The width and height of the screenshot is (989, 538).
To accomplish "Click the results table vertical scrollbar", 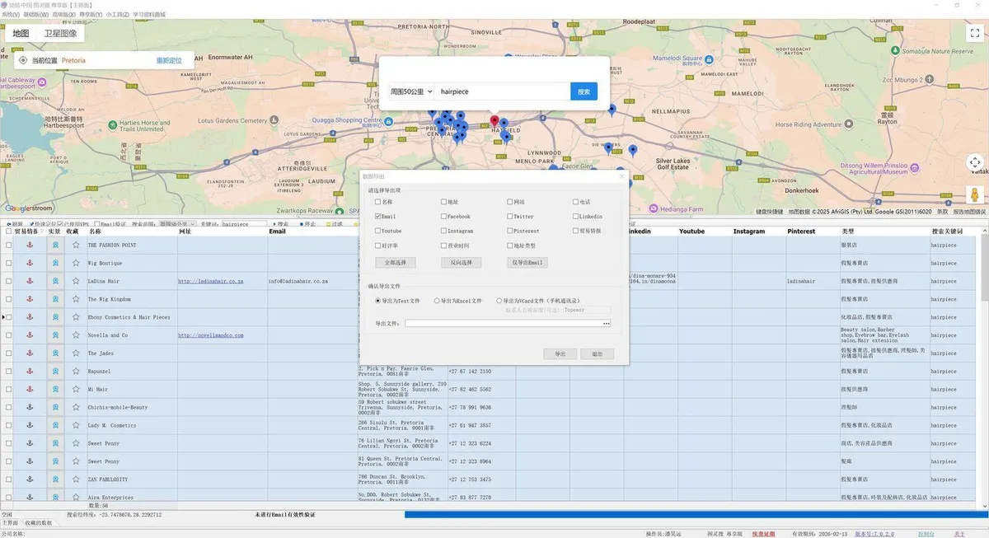I will pos(983,367).
